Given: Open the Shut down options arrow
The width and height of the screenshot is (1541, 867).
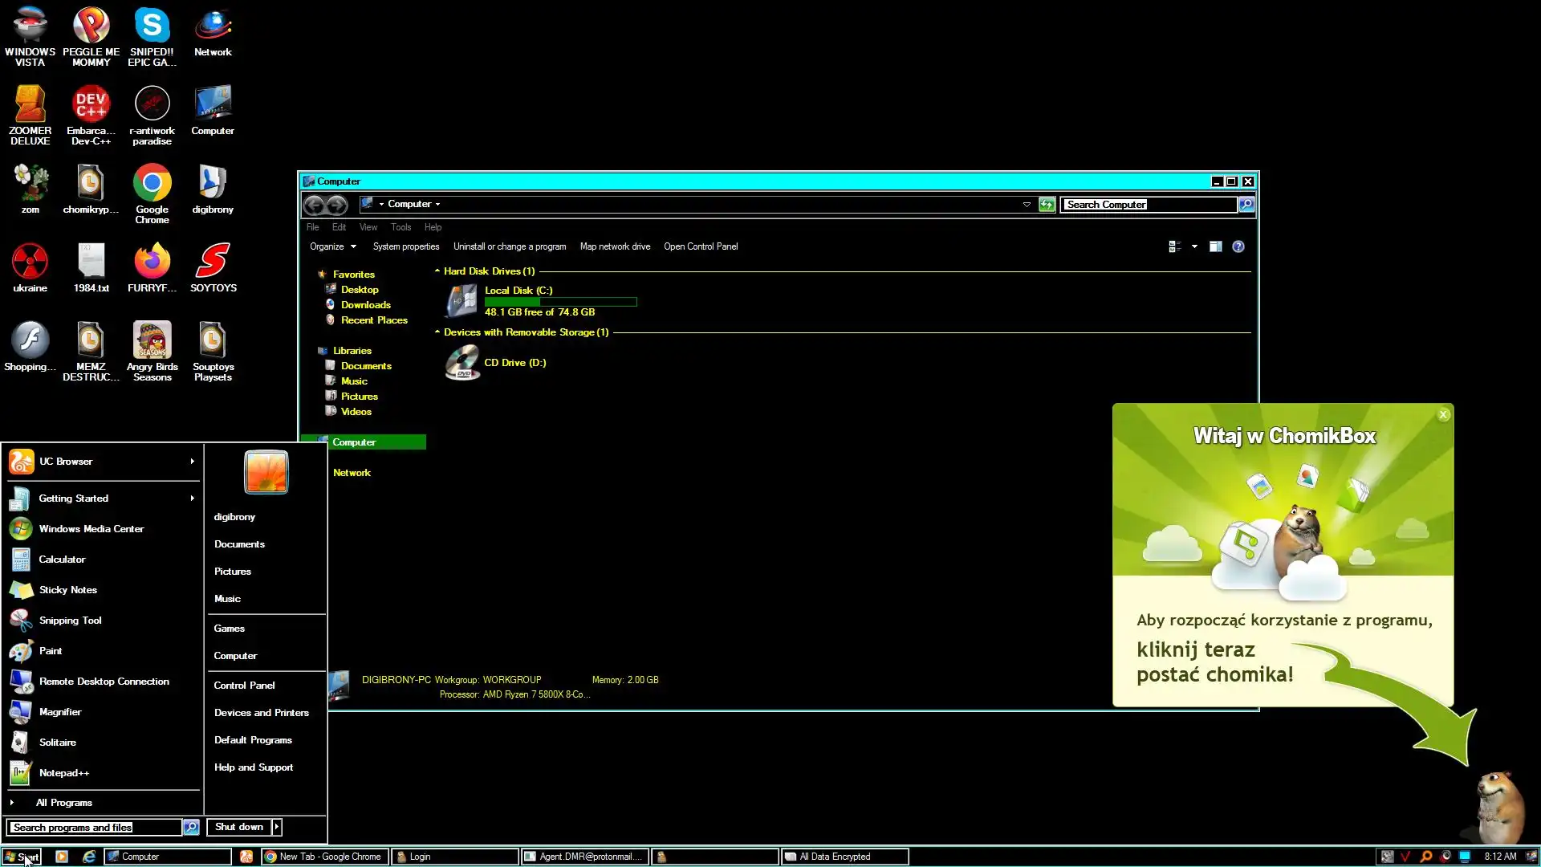Looking at the screenshot, I should 277,827.
